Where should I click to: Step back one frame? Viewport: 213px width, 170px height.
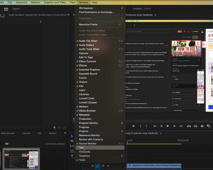click(161, 126)
